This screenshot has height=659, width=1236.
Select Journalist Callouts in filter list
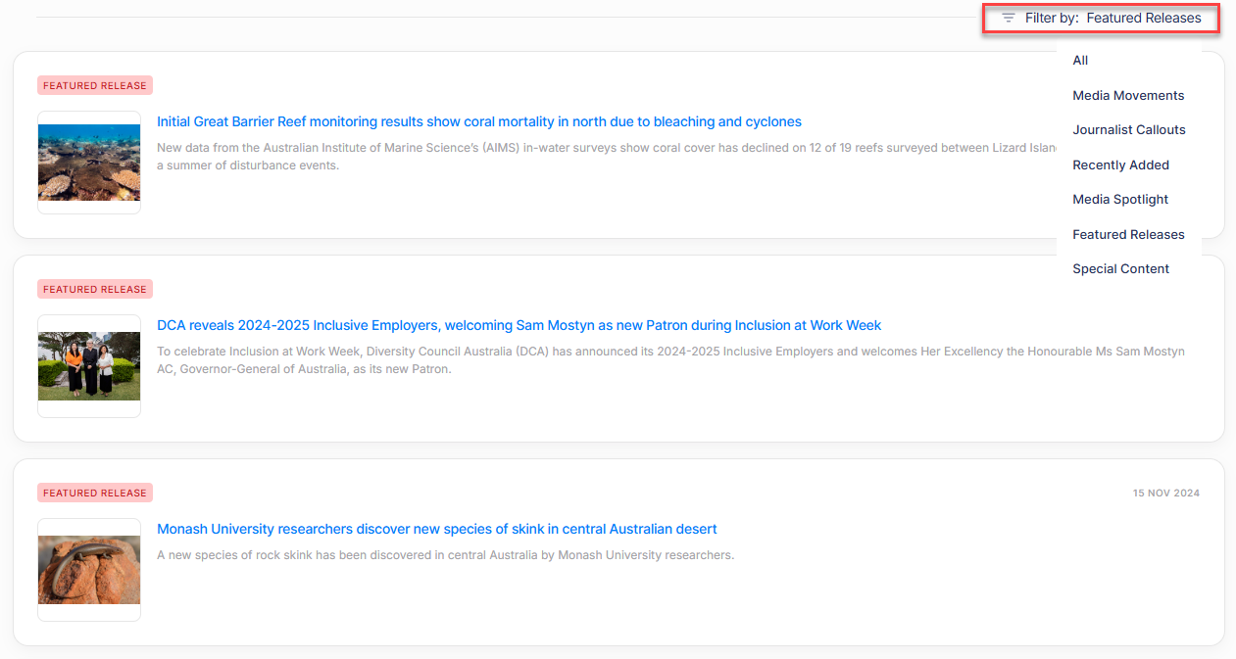point(1128,130)
